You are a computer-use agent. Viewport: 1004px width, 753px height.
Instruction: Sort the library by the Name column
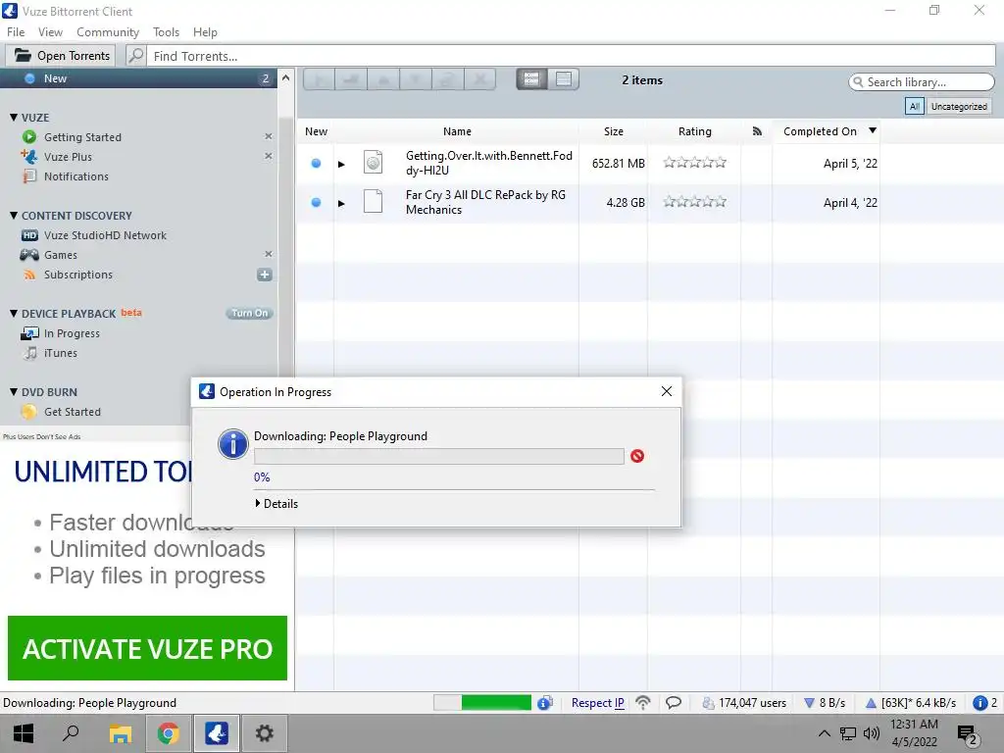pos(457,131)
